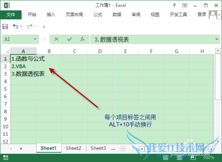Select column C header

click(75, 51)
